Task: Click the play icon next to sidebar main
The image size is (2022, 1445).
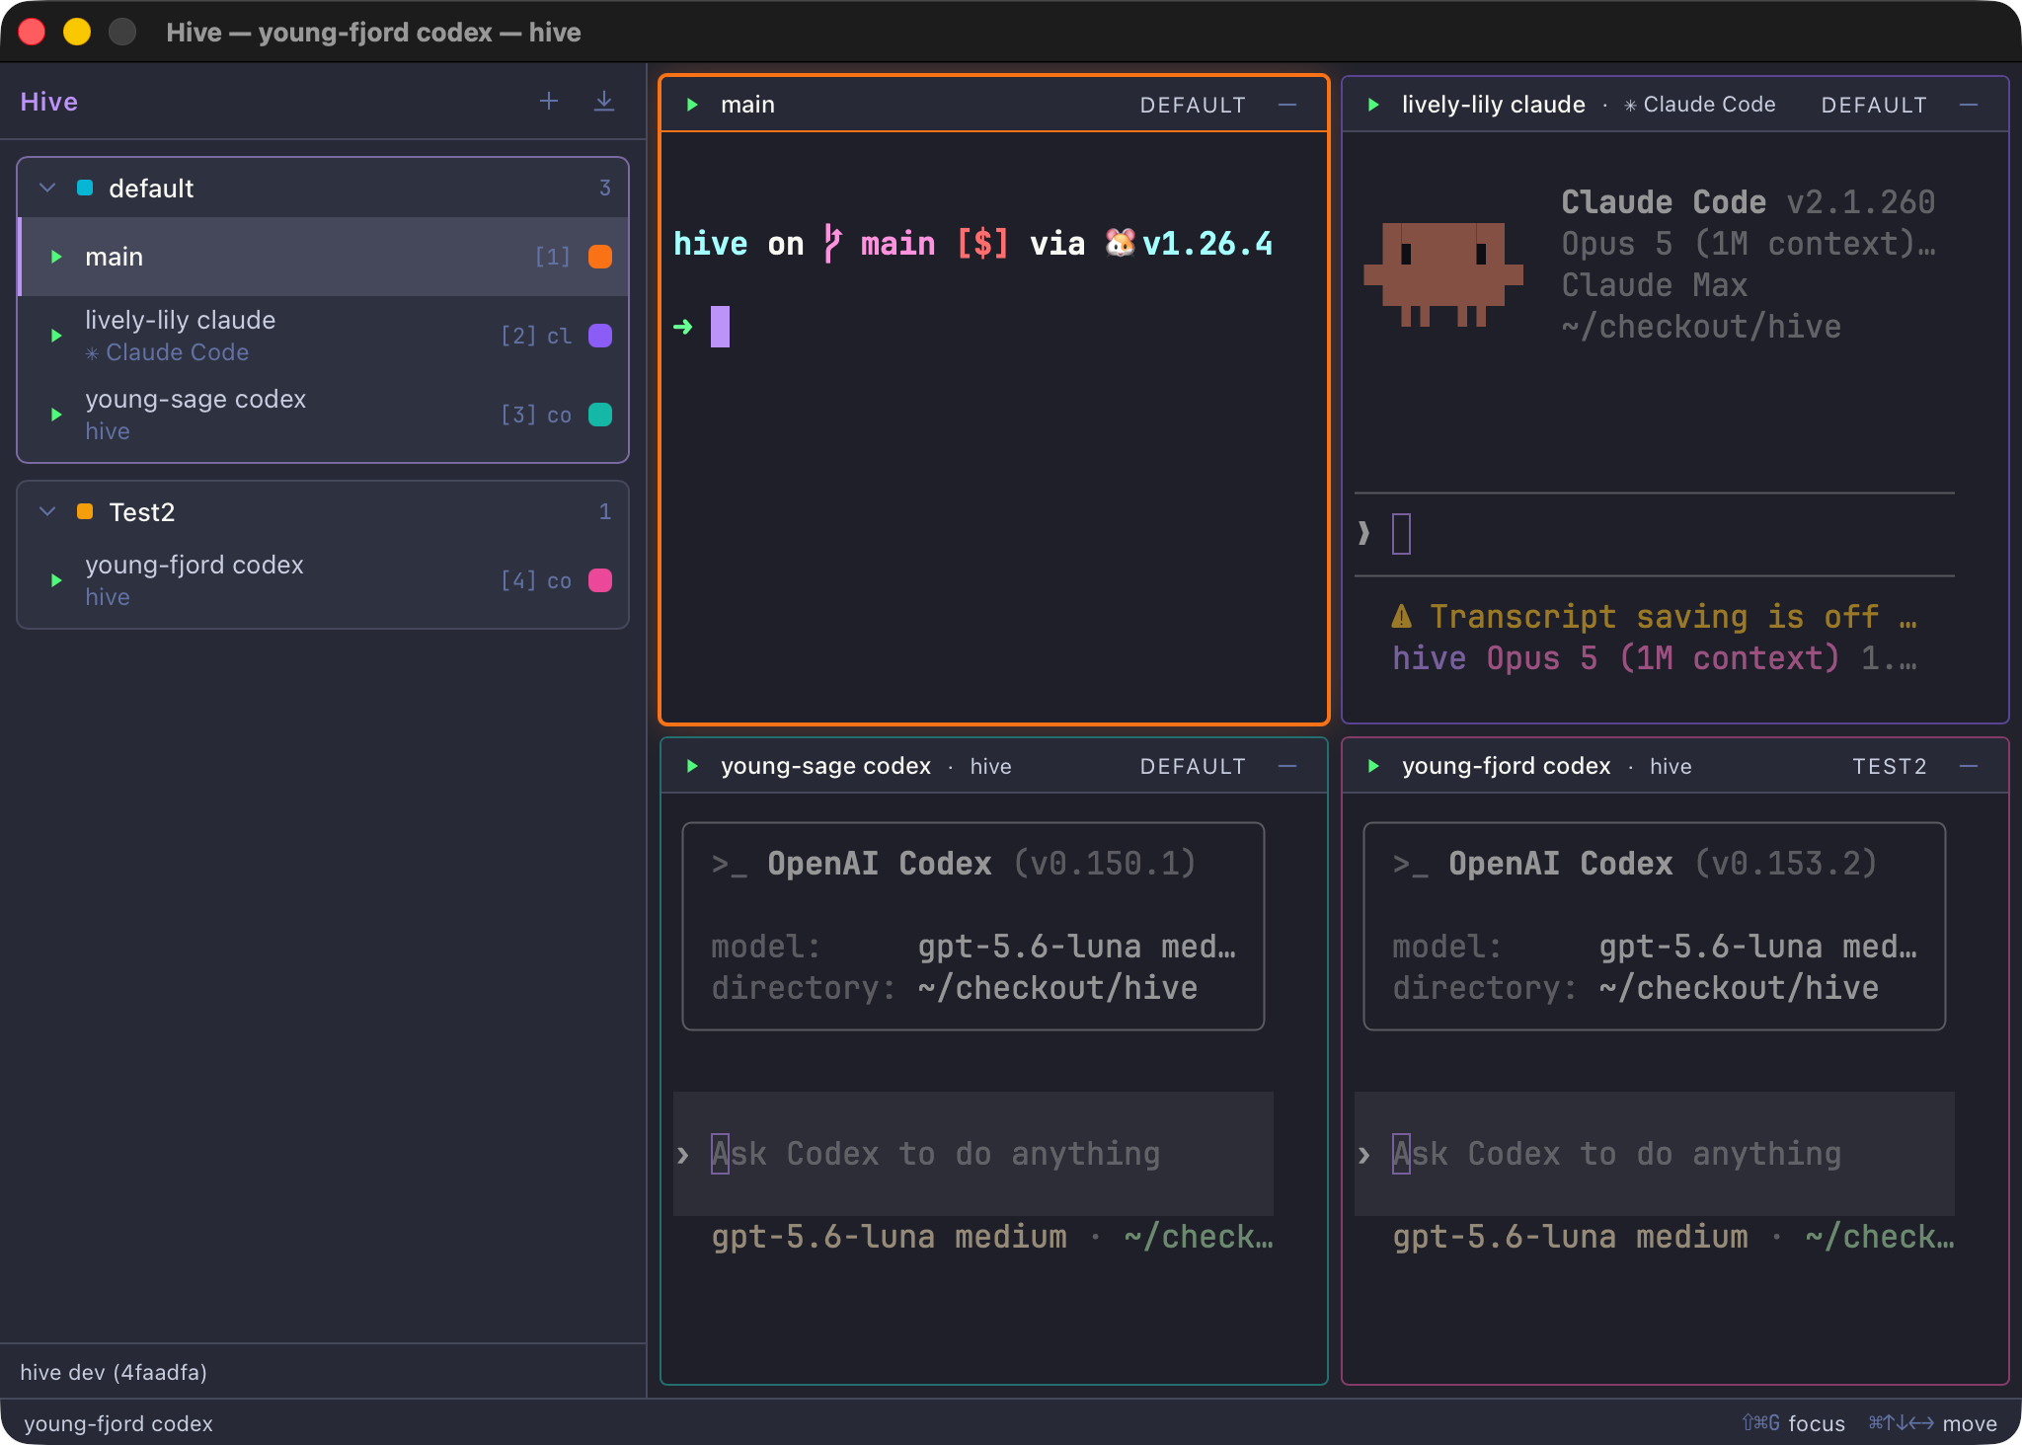Action: (56, 257)
